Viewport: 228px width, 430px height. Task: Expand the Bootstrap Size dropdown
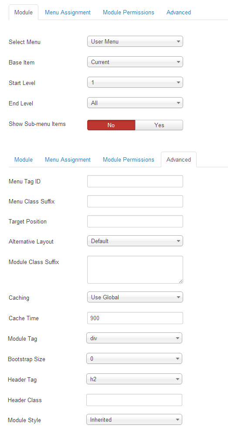point(134,359)
